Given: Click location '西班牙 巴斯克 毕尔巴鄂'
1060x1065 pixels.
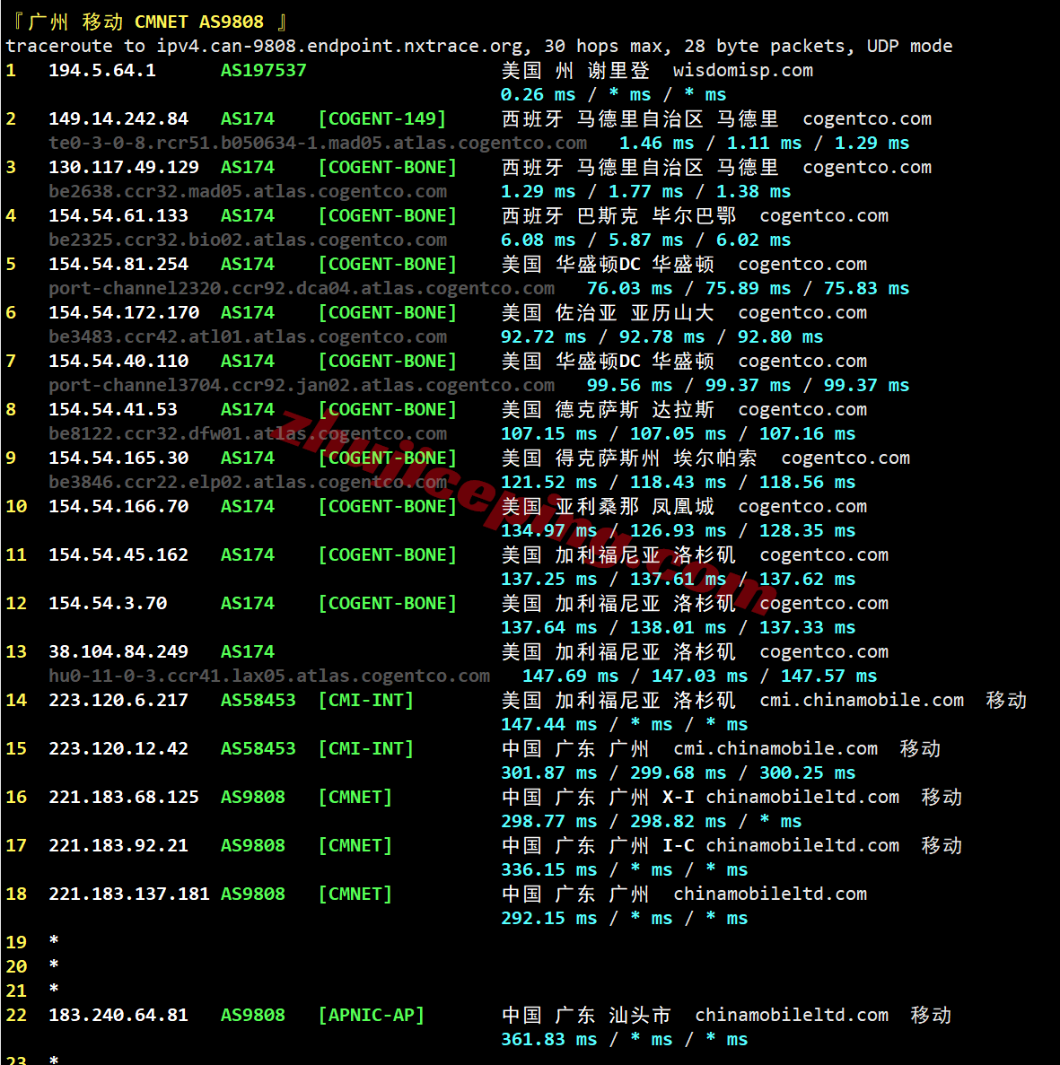Looking at the screenshot, I should [619, 215].
